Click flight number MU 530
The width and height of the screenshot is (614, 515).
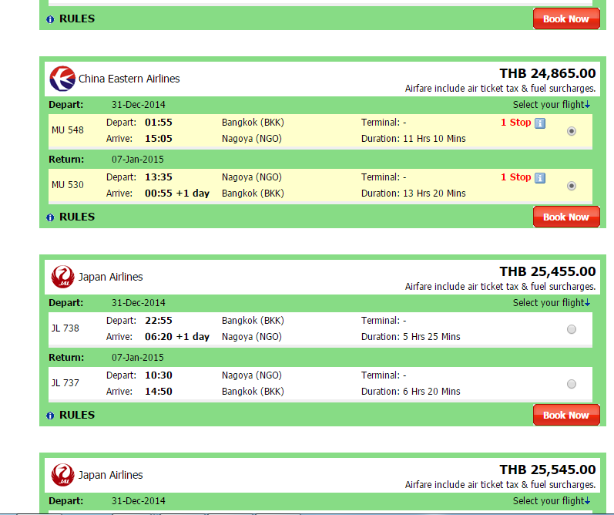pyautogui.click(x=68, y=185)
